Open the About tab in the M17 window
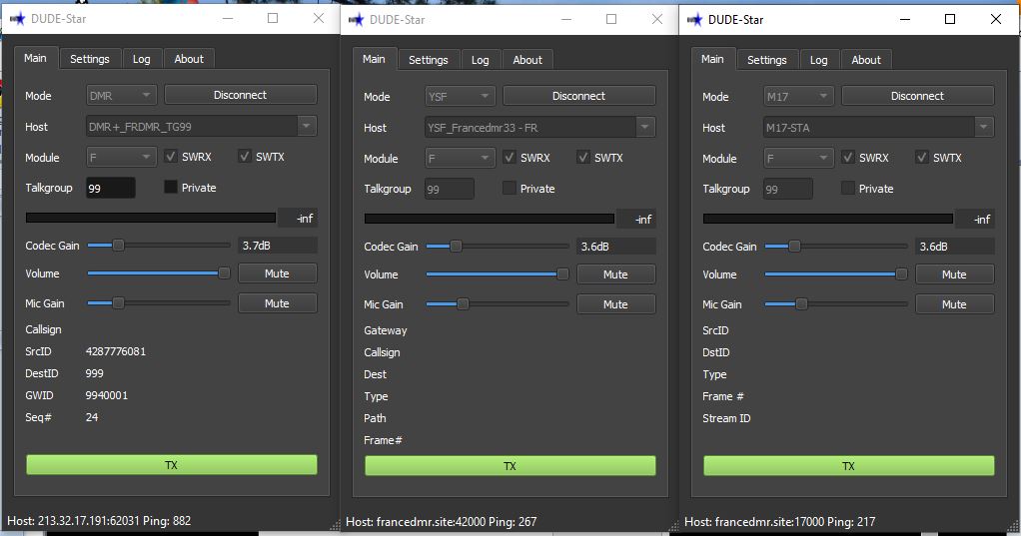Viewport: 1021px width, 536px height. [866, 60]
